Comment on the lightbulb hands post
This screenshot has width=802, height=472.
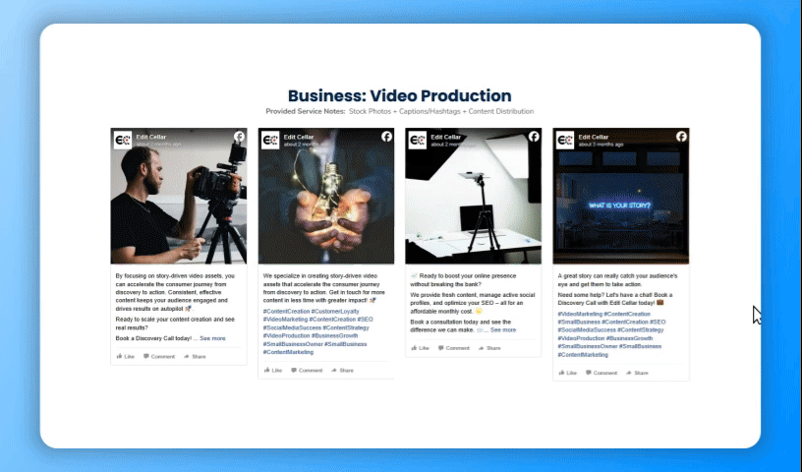tap(307, 370)
